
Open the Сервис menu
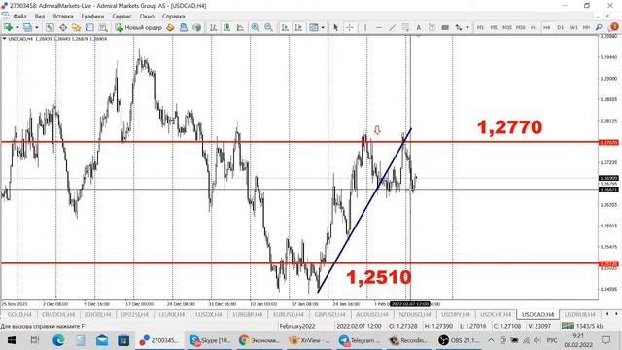coord(122,17)
